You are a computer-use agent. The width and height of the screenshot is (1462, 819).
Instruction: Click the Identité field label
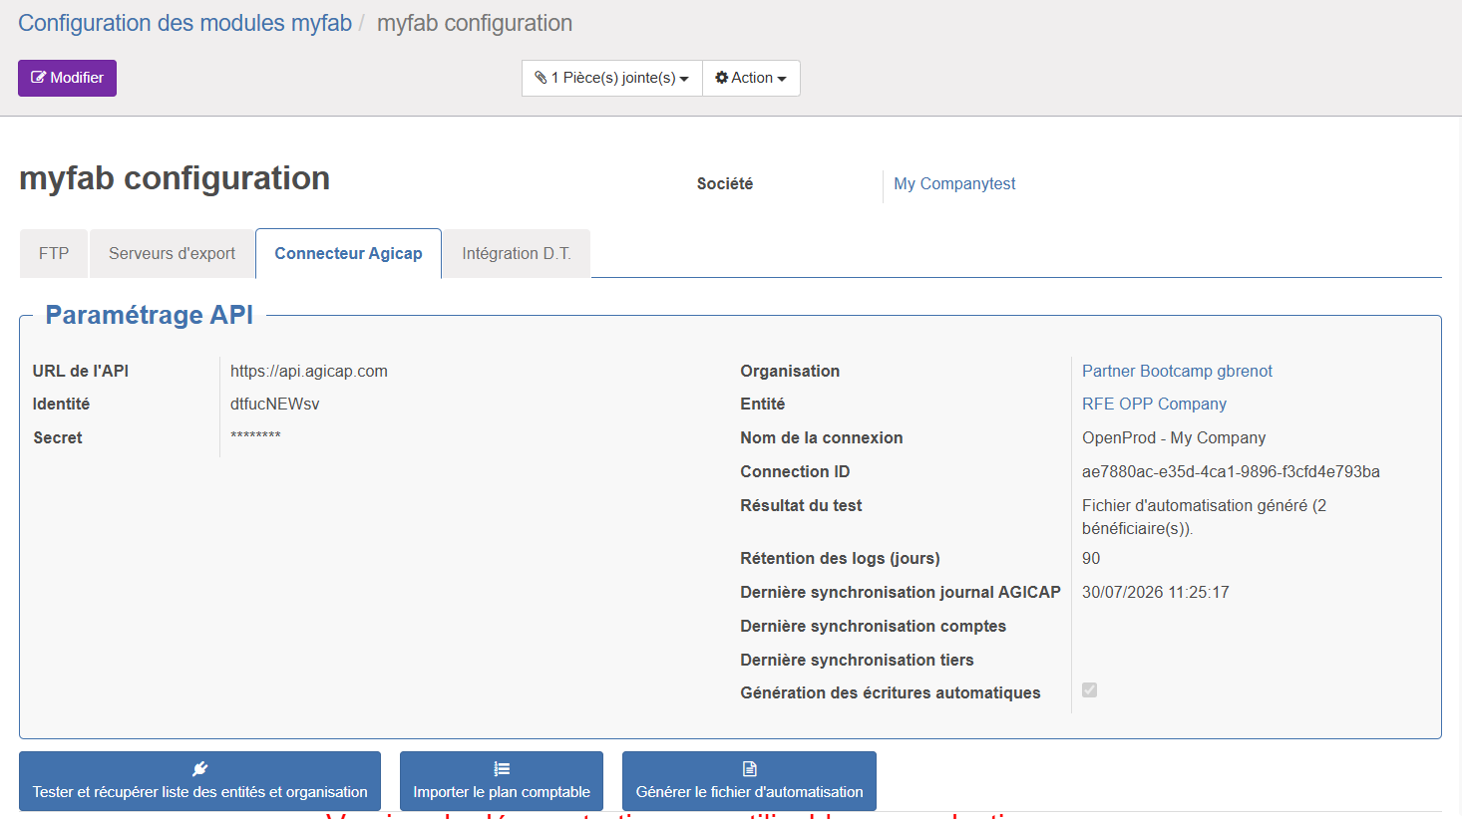pyautogui.click(x=61, y=405)
